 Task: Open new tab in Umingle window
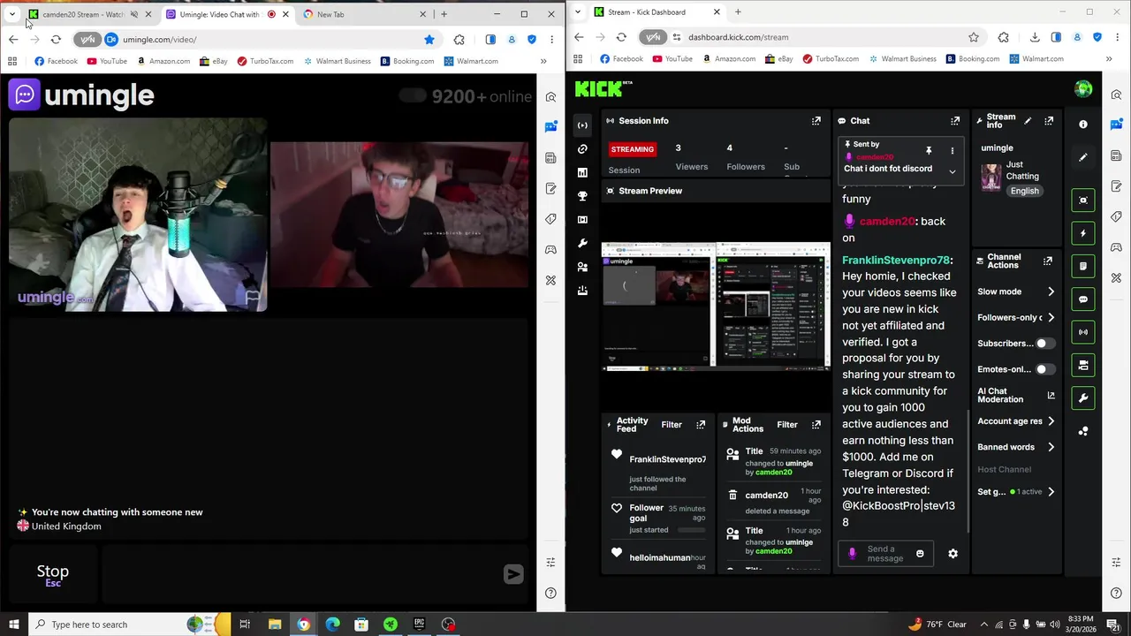pos(444,14)
